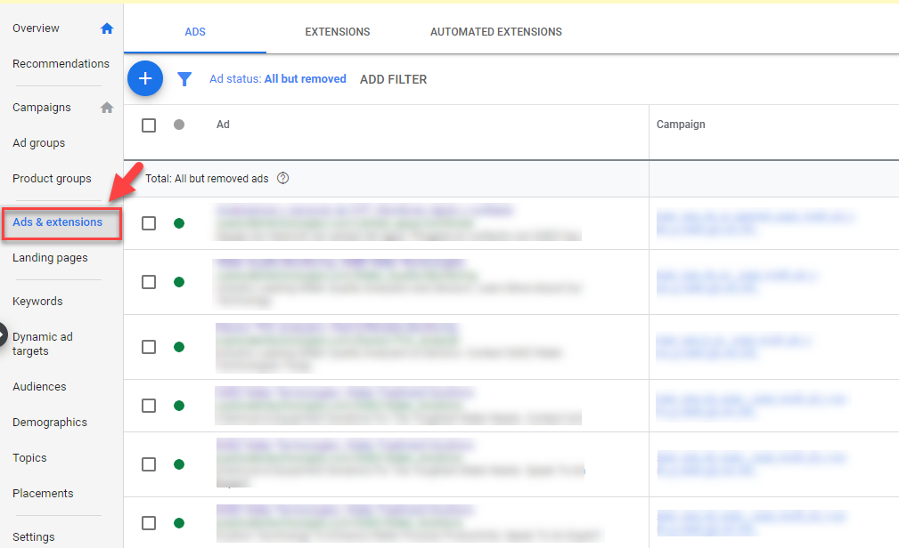
Task: Open Dynamic ad targets in sidebar
Action: (x=42, y=344)
